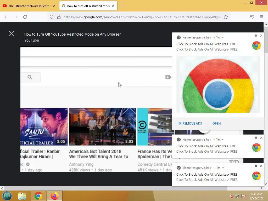This screenshot has width=268, height=201.
Task: Click the vertical scrollbar up arrow
Action: pyautogui.click(x=266, y=24)
